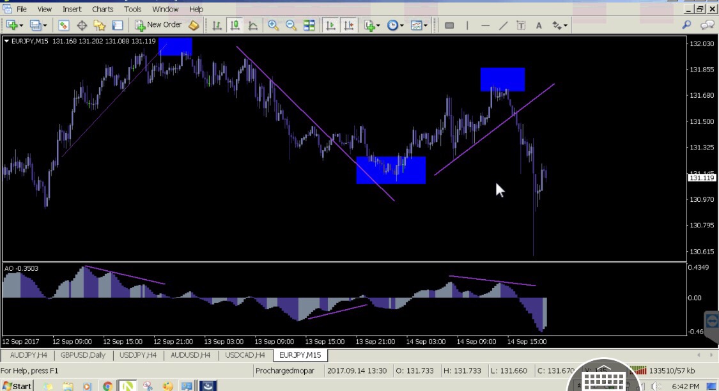Switch to the USDCAD,H4 chart tab

click(x=245, y=355)
